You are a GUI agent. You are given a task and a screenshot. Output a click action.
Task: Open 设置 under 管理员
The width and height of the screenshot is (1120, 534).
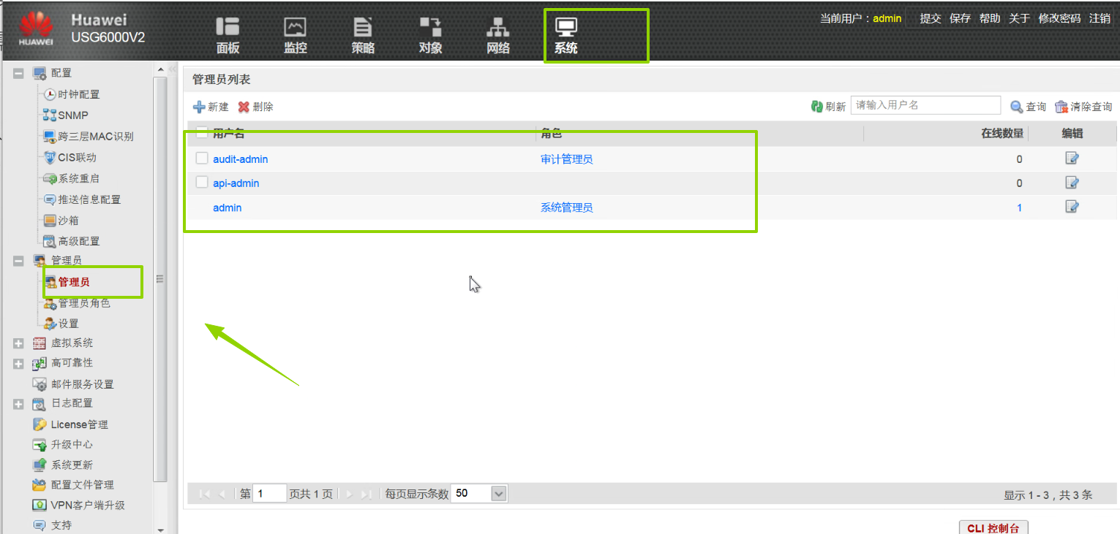[61, 324]
